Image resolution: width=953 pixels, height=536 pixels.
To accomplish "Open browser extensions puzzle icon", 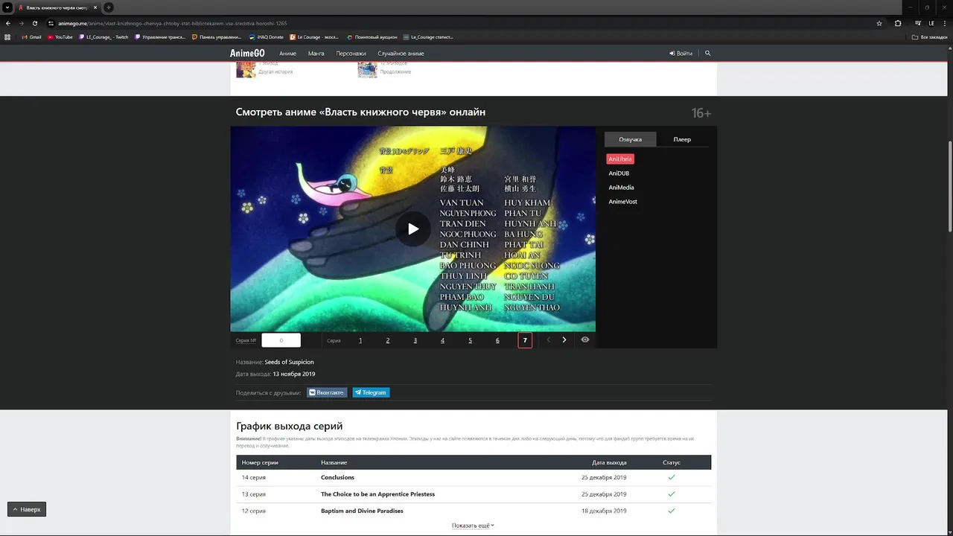I will 898,23.
